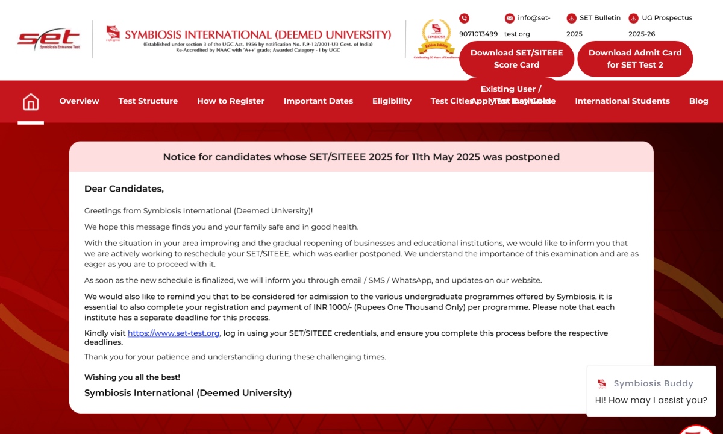Click the phone number 9071013499
This screenshot has width=723, height=434.
(478, 34)
